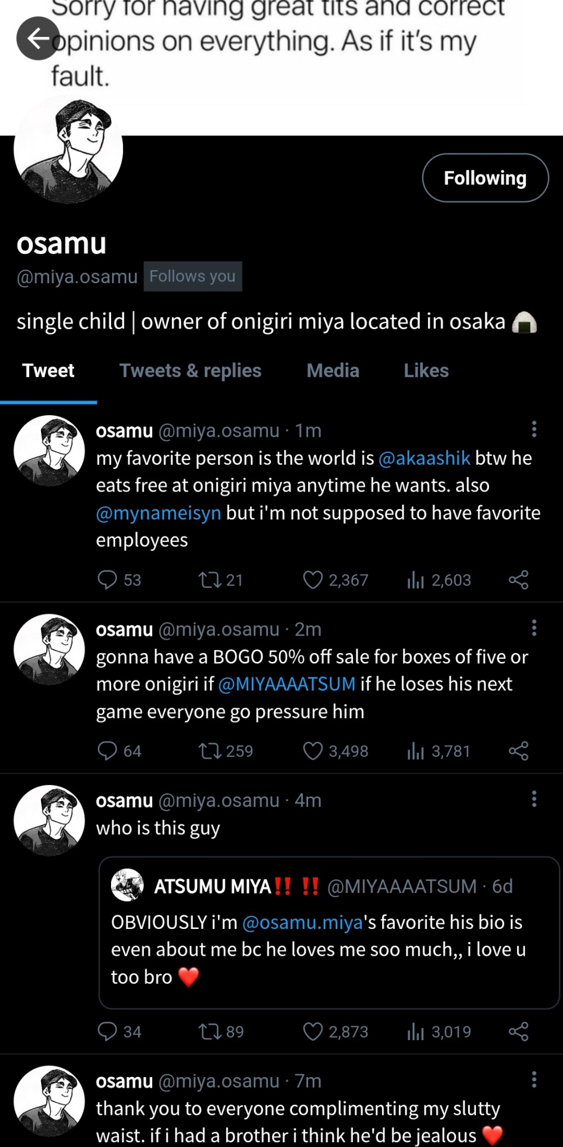Open more options on the 7m tweet

(534, 1079)
